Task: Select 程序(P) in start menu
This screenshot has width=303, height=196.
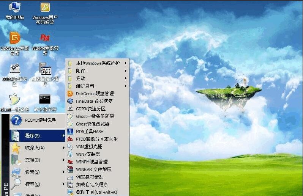Action: pyautogui.click(x=38, y=136)
